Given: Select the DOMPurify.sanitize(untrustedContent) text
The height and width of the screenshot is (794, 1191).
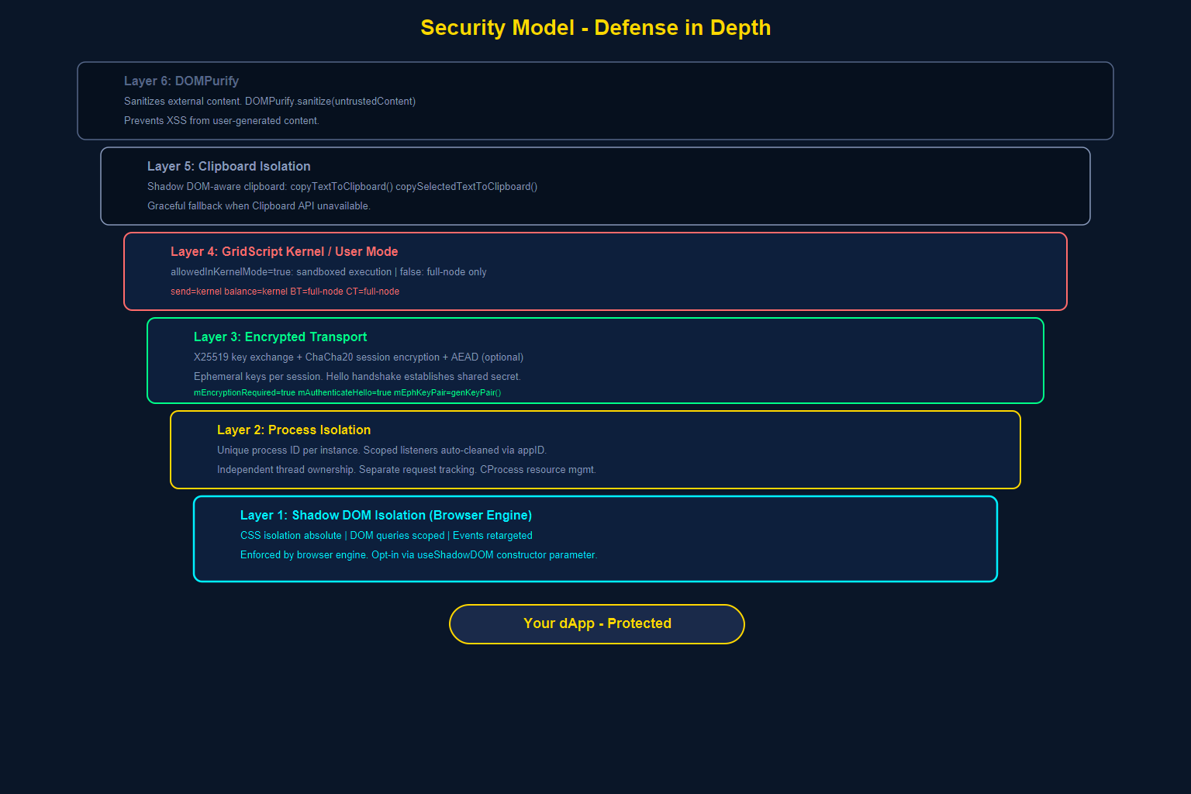Looking at the screenshot, I should pos(330,101).
